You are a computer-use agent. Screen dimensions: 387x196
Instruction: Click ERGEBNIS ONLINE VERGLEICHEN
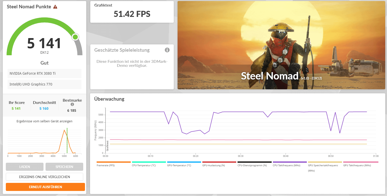45,177
